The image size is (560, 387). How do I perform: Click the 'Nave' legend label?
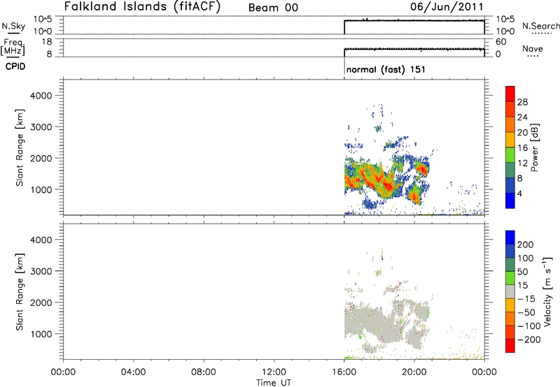click(x=533, y=48)
